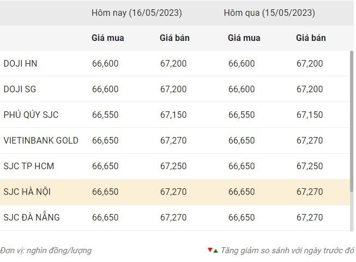
Task: Click yesterday's sell price for DOJI HN
Action: point(310,64)
